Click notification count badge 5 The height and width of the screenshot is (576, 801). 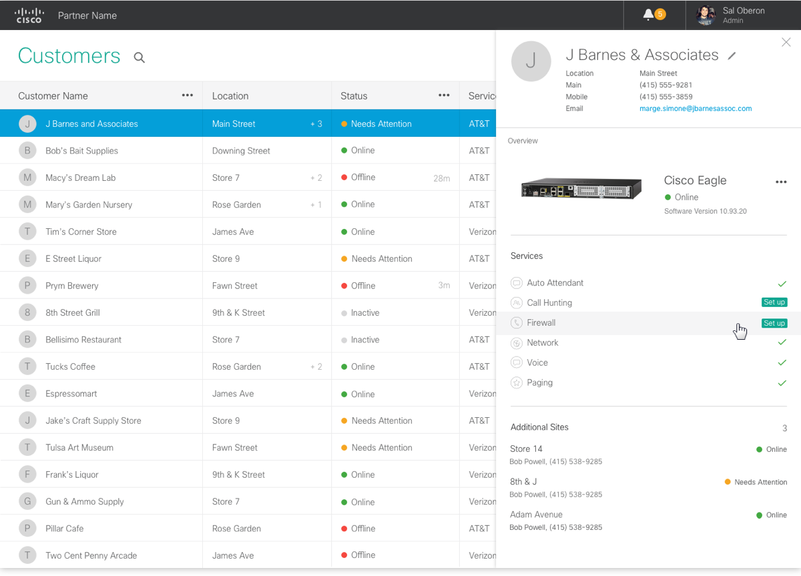pyautogui.click(x=660, y=14)
